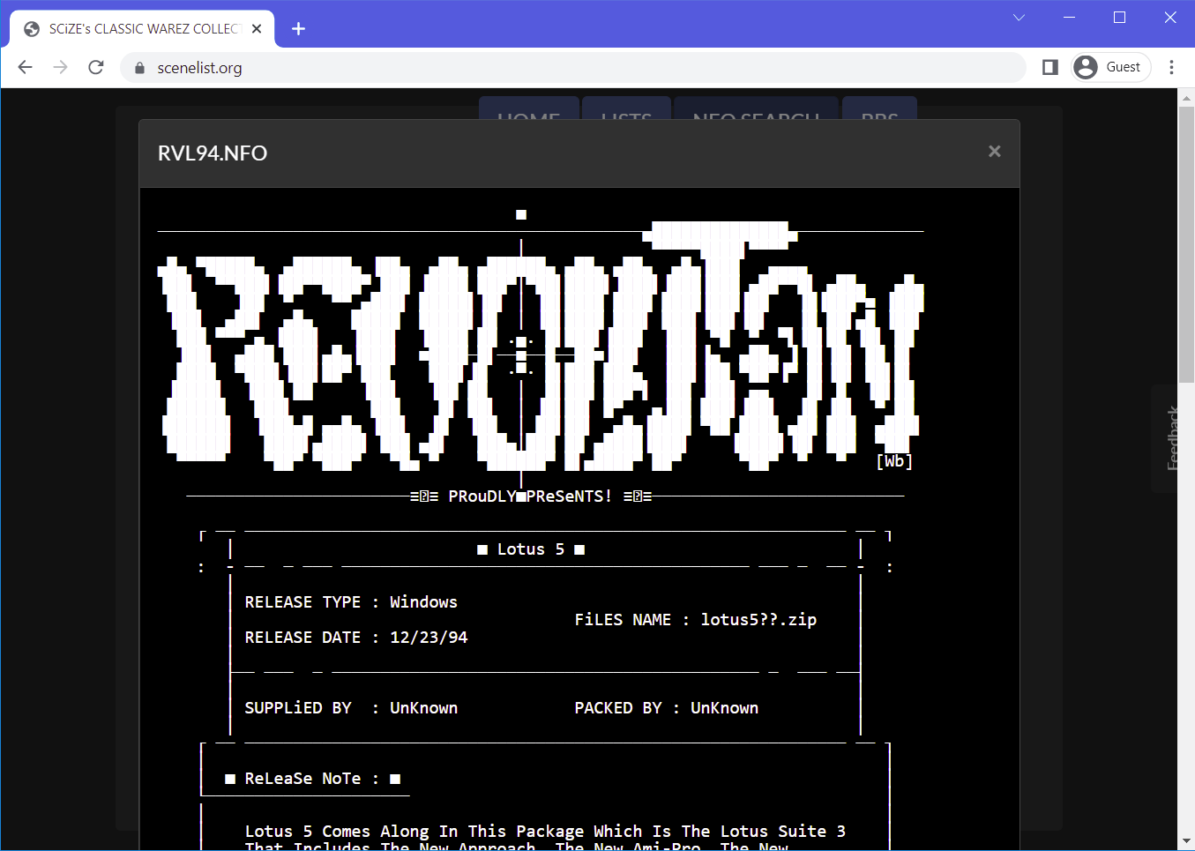Open the Chrome three-dot menu

click(x=1171, y=67)
